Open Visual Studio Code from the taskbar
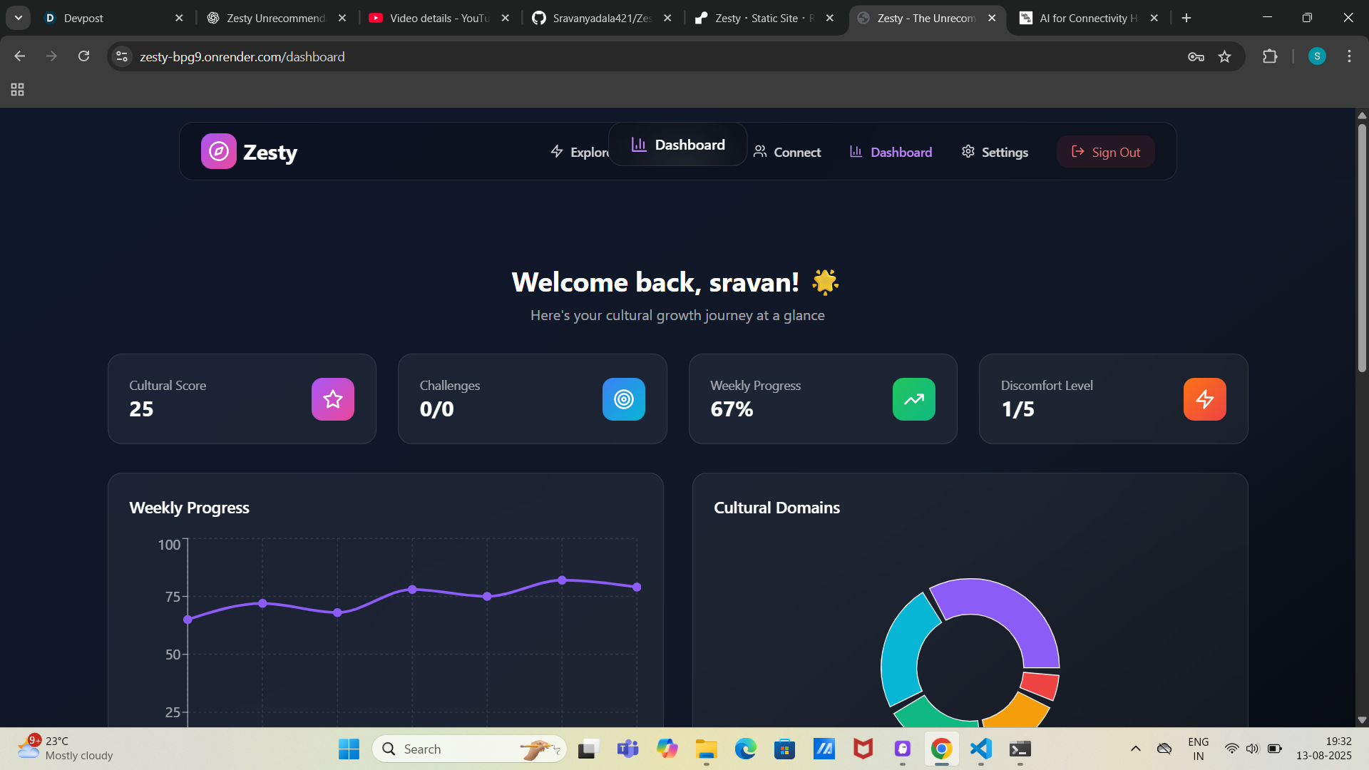This screenshot has height=770, width=1369. pos(981,749)
